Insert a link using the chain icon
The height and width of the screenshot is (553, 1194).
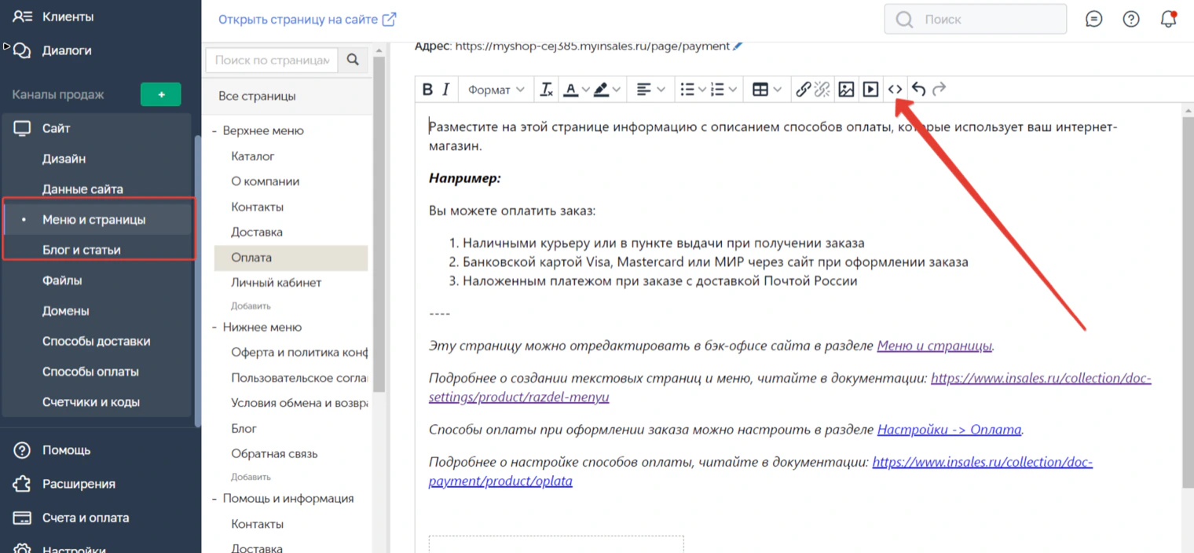click(x=803, y=90)
